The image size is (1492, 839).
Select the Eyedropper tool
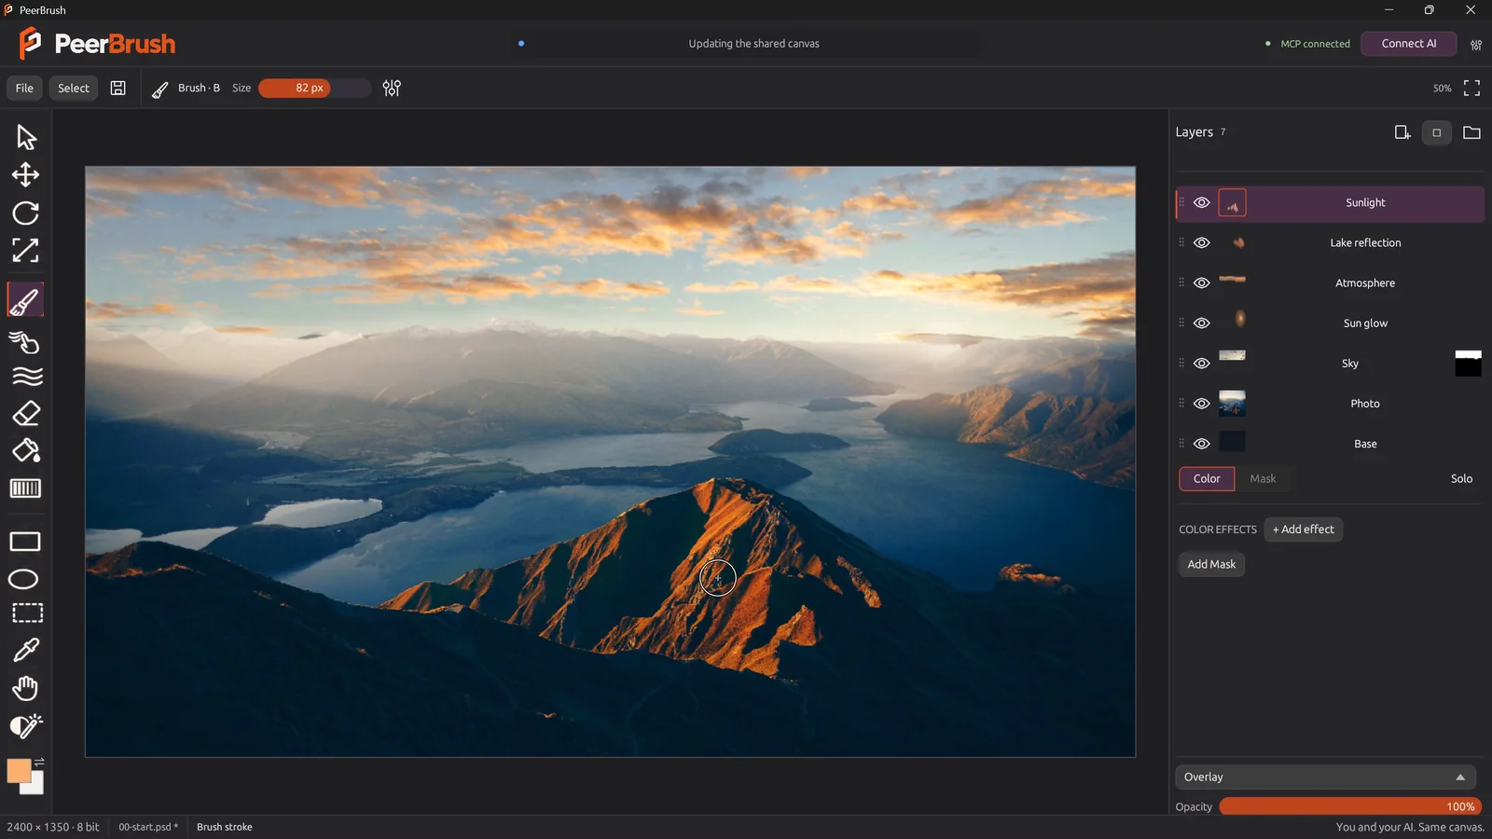click(25, 650)
